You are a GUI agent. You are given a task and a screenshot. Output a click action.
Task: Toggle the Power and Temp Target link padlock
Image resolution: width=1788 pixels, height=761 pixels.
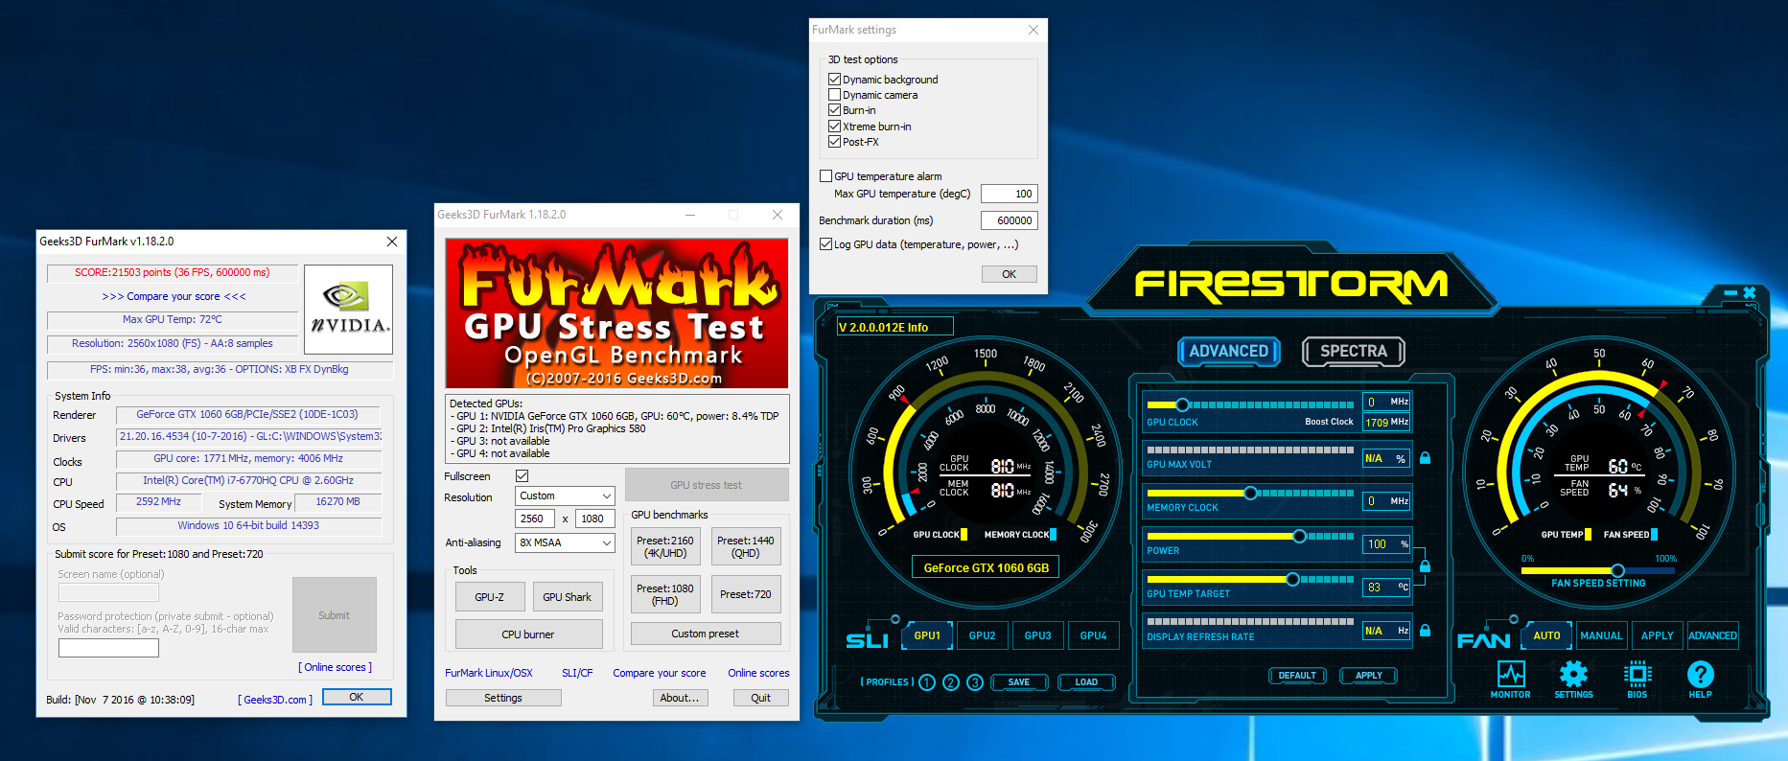tap(1425, 565)
